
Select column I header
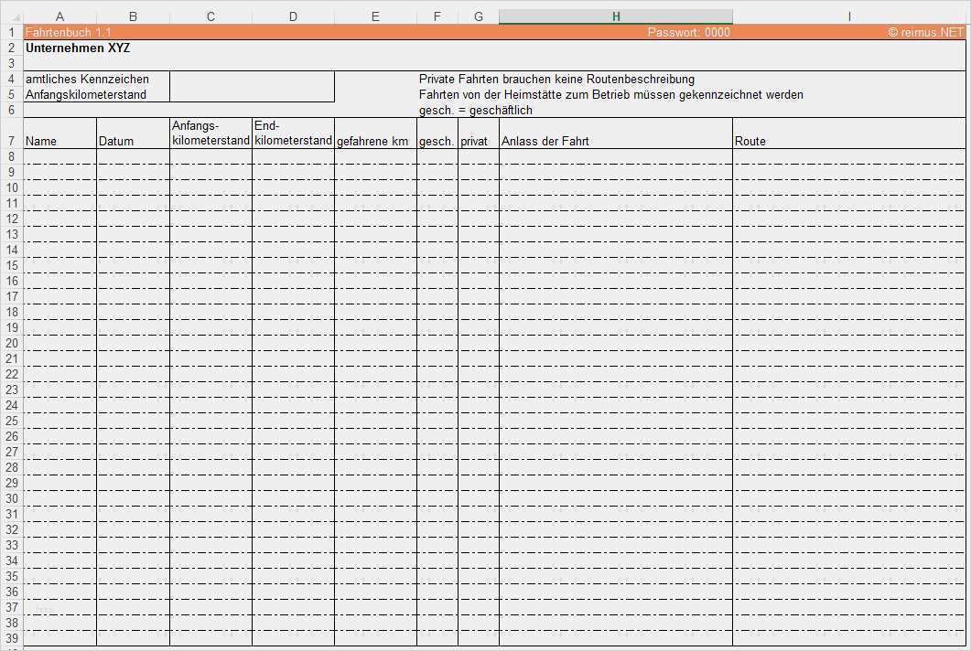[848, 16]
